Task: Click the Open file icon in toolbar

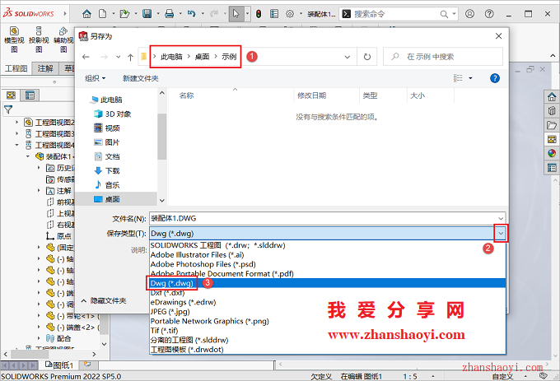Action: 124,14
